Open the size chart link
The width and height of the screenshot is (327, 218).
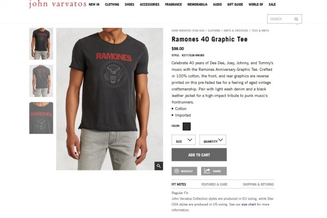point(249,204)
